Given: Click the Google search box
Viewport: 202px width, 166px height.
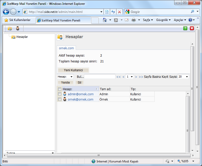Looking at the screenshot, I should coord(160,12).
